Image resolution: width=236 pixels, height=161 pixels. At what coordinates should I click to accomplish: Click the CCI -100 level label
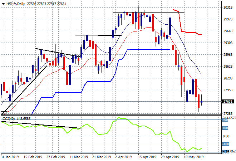tap(226, 144)
